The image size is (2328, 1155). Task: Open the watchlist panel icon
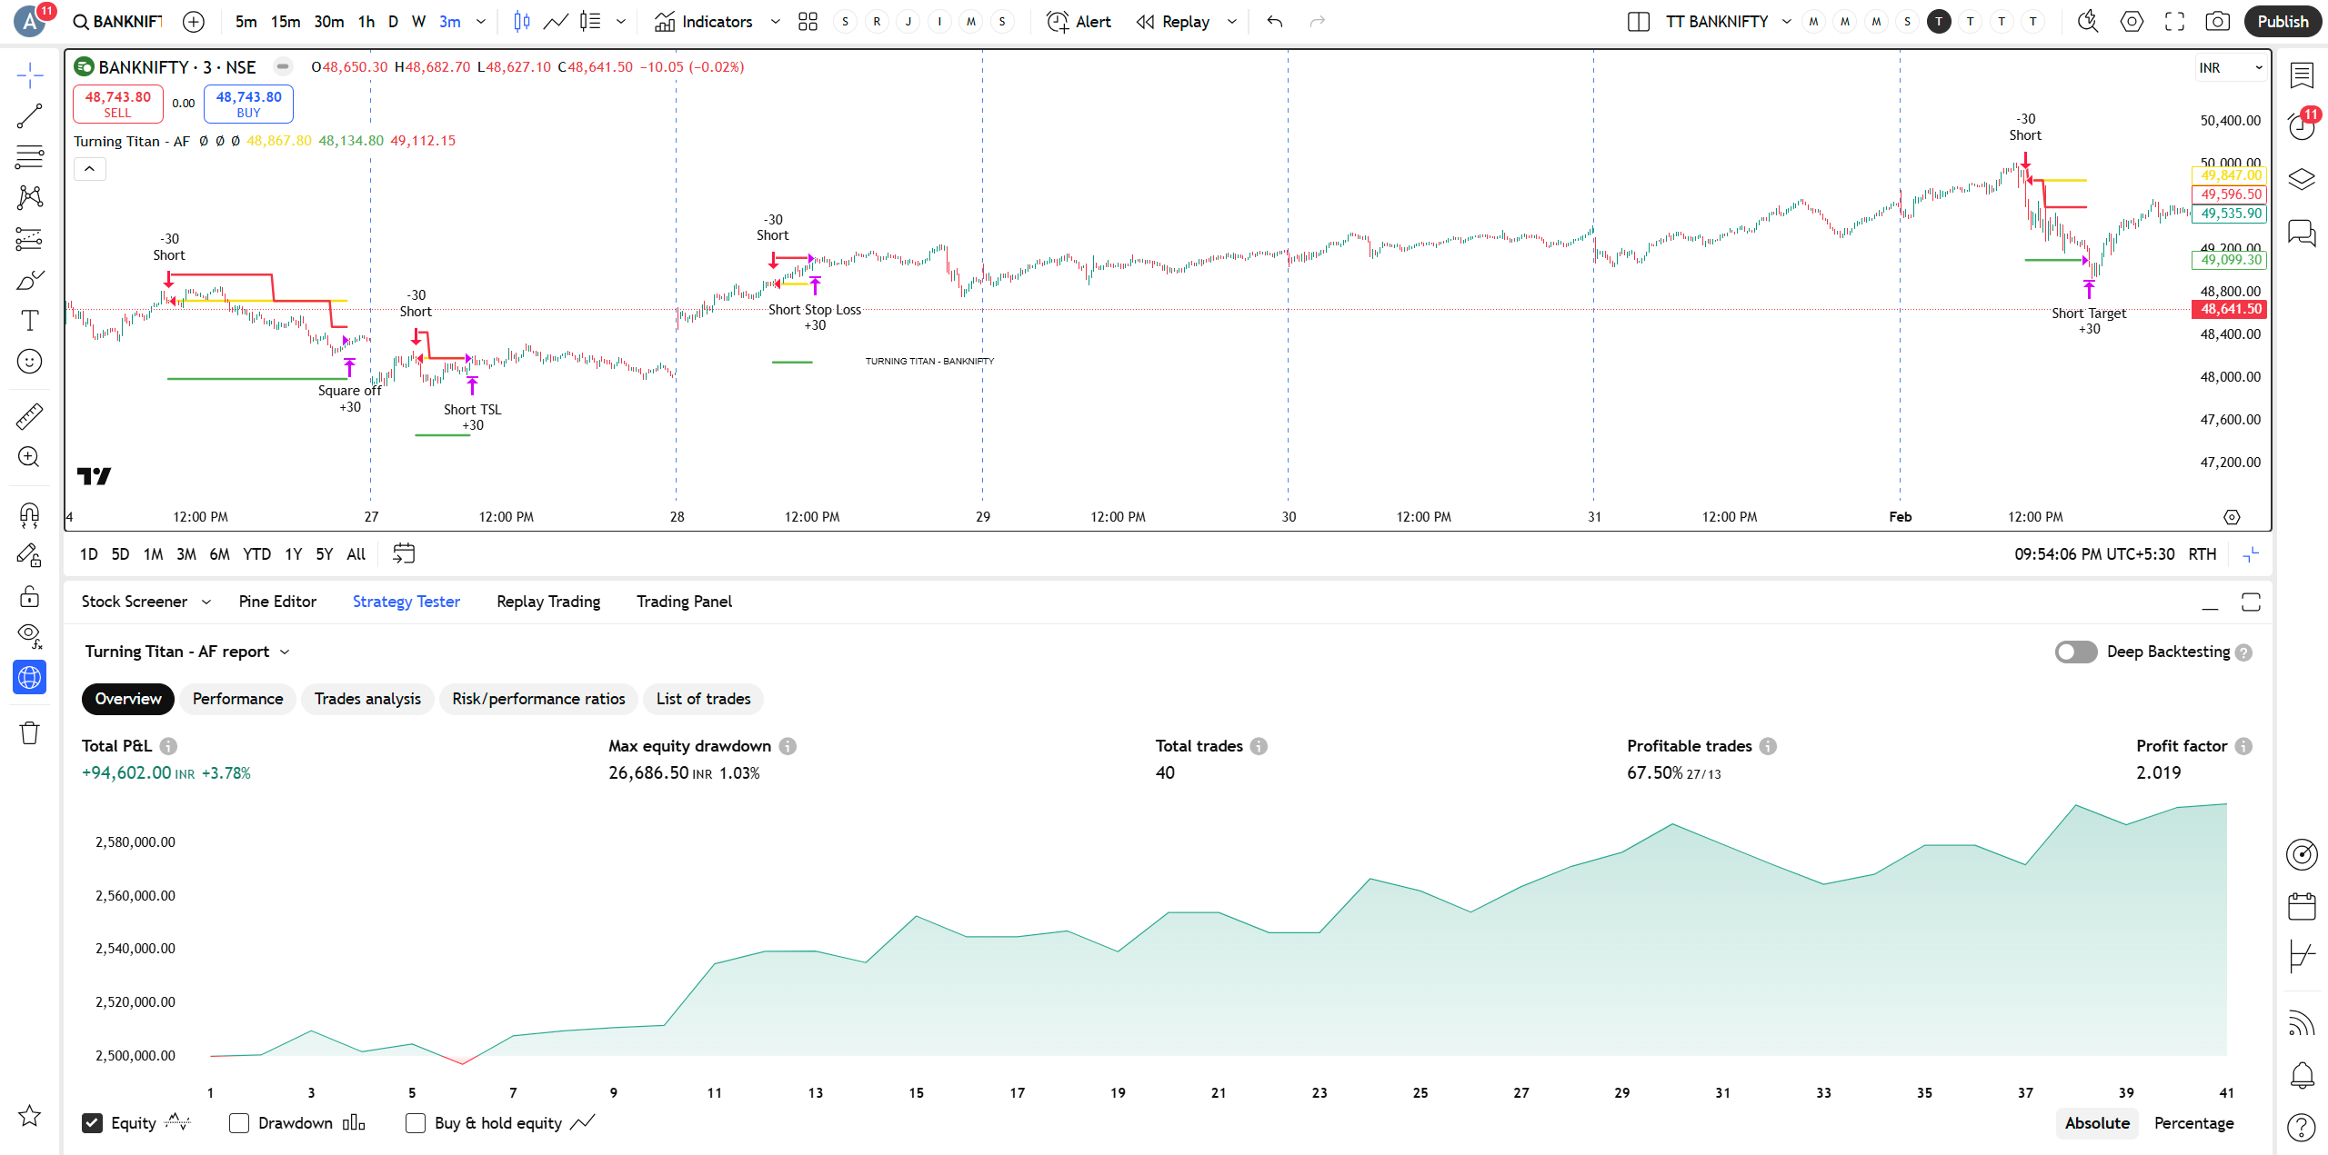tap(2302, 75)
